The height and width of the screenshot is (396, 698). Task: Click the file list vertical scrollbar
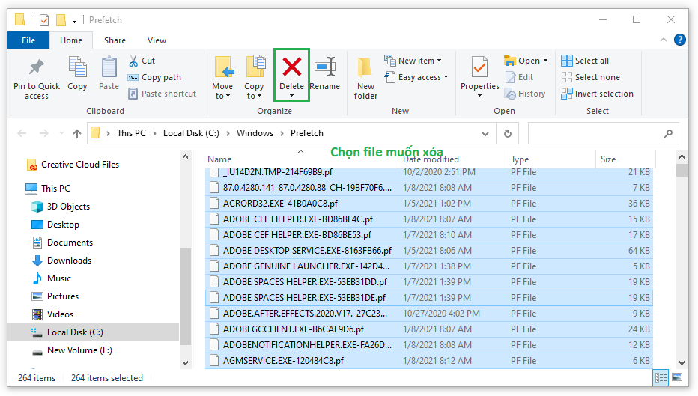coord(682,262)
